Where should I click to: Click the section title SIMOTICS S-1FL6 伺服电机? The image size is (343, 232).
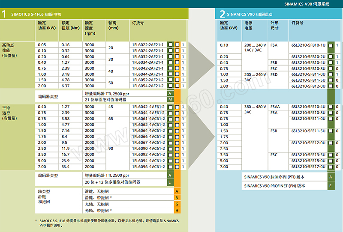36,15
